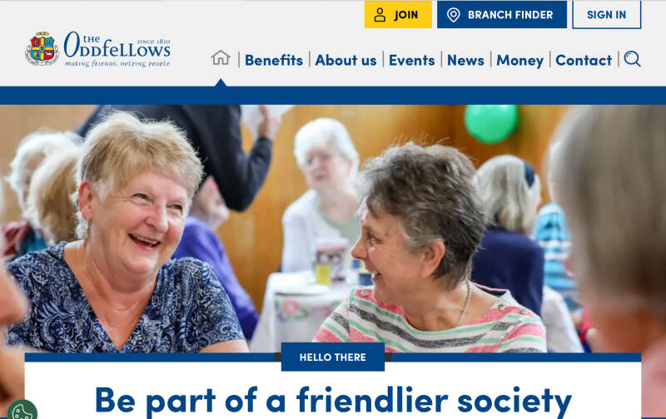Screen dimensions: 666x419
Task: Click the Oddfellows wordmark text
Action: point(117,49)
